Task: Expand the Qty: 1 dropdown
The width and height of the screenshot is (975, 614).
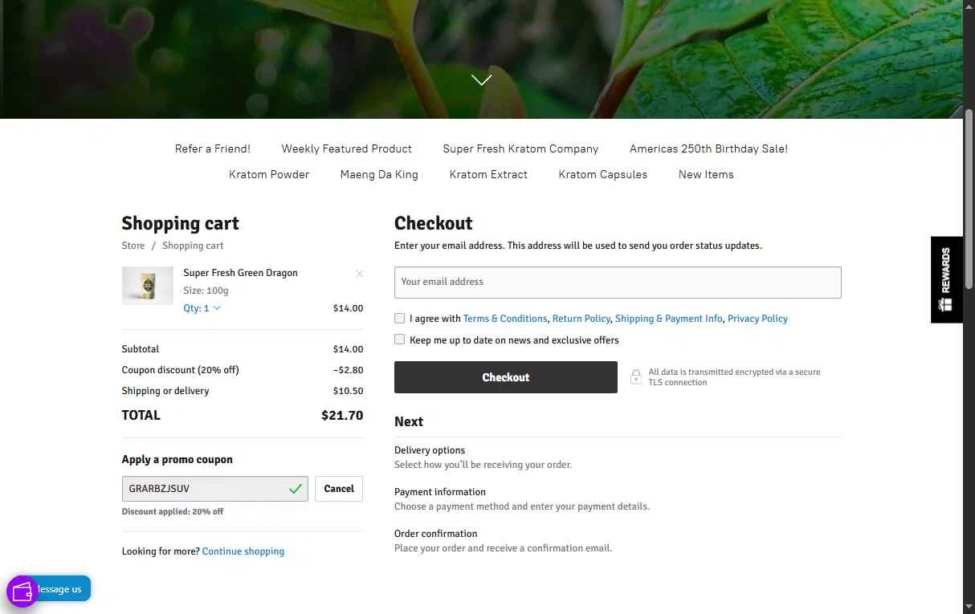Action: click(202, 308)
